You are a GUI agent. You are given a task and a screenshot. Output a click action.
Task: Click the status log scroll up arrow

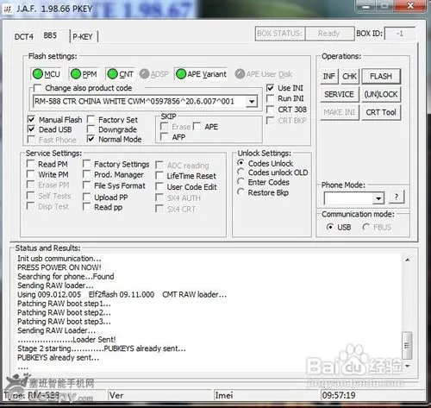pos(407,260)
